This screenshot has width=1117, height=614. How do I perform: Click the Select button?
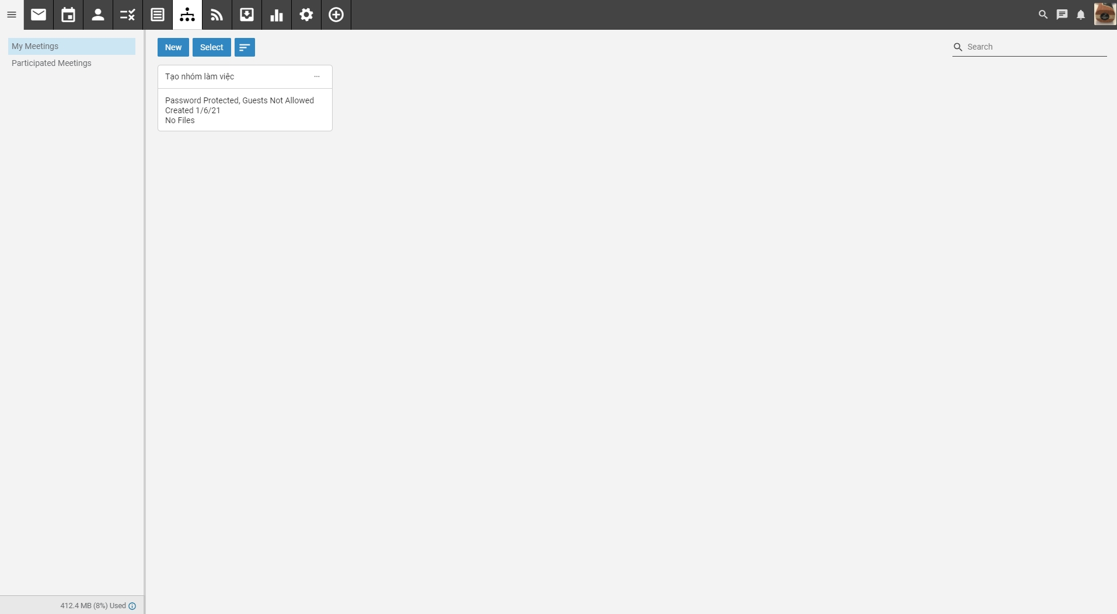click(x=211, y=47)
